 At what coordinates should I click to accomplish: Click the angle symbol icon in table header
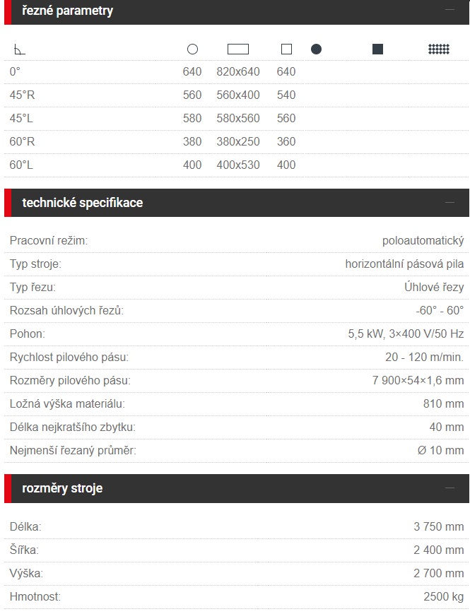click(x=19, y=49)
